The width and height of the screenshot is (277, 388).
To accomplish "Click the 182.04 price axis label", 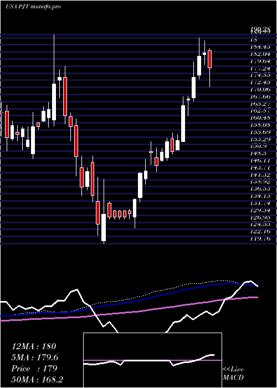I will coord(260,54).
